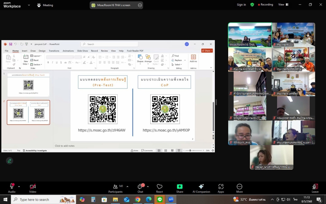Viewport: 326px width, 204px height.
Task: Open the Apps panel
Action: [221, 188]
